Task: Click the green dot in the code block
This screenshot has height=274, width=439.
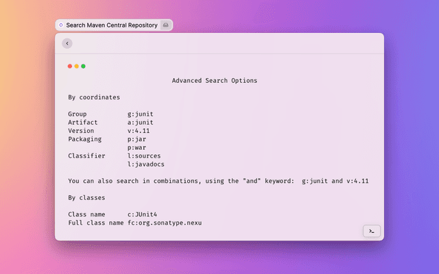Action: [84, 66]
